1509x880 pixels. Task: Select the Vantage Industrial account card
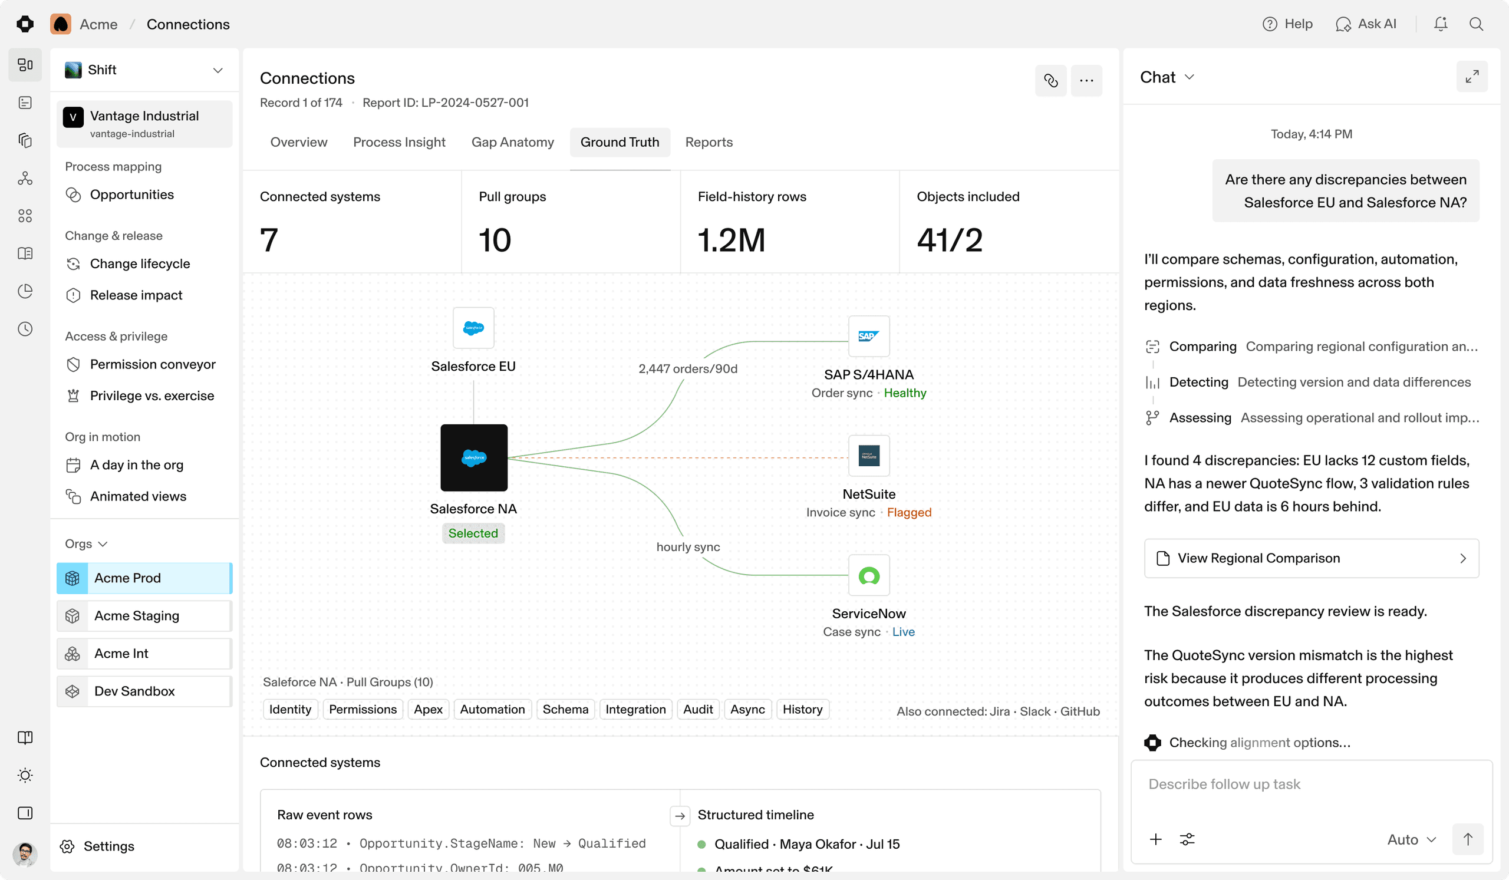144,124
